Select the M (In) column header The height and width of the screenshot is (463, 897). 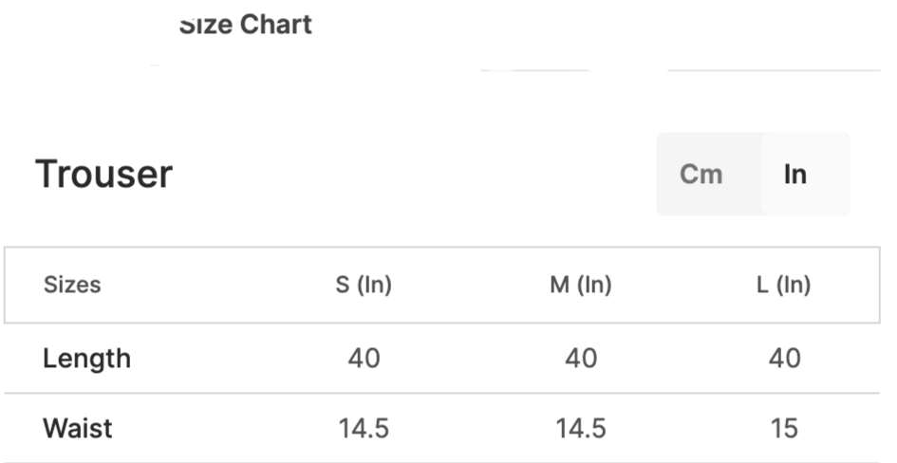click(581, 285)
